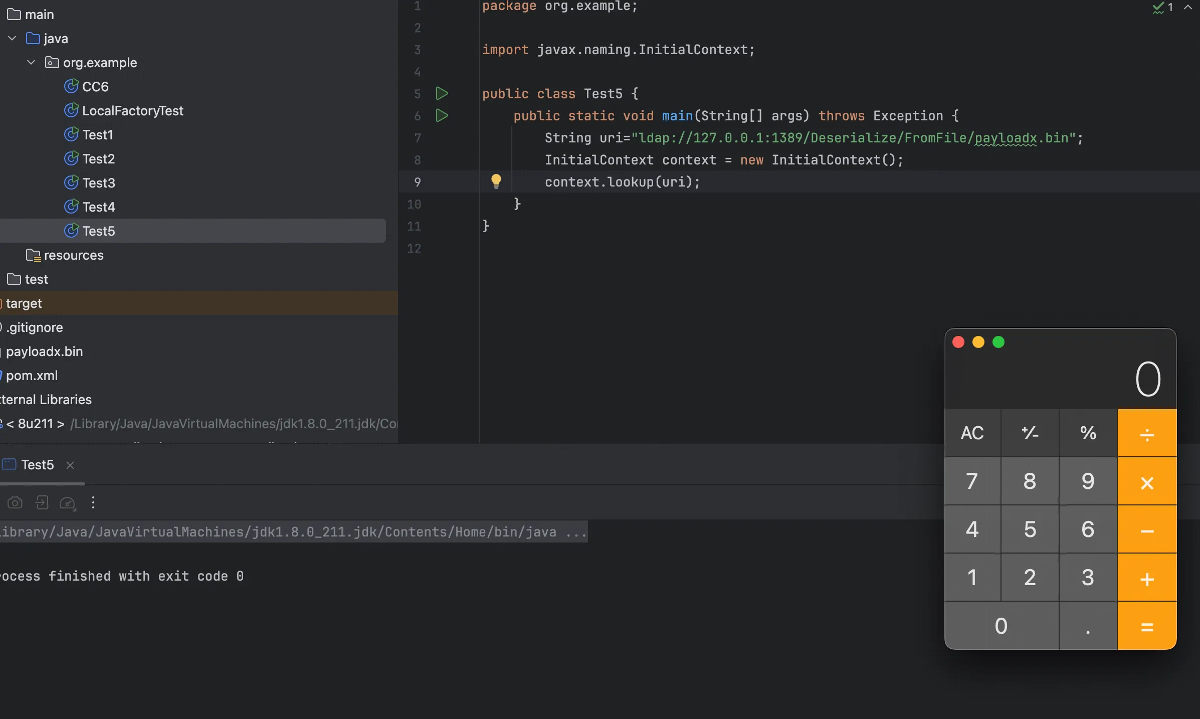1200x719 pixels.
Task: Click the up chevron next to inspections
Action: 1187,8
